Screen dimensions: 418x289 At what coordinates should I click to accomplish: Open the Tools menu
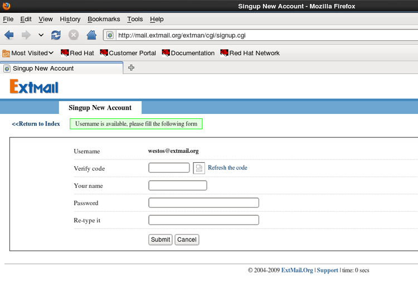pyautogui.click(x=135, y=19)
